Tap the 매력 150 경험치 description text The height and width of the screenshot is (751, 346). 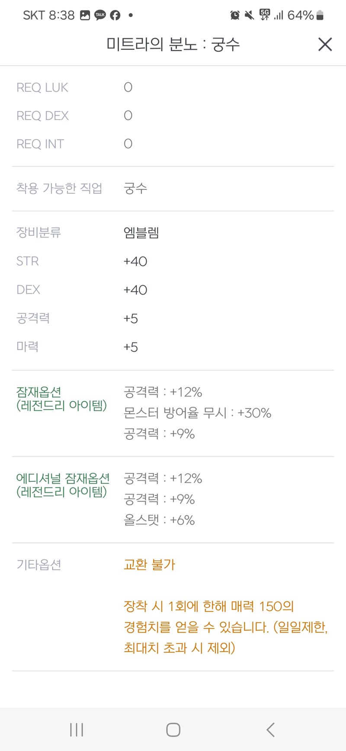pyautogui.click(x=225, y=627)
